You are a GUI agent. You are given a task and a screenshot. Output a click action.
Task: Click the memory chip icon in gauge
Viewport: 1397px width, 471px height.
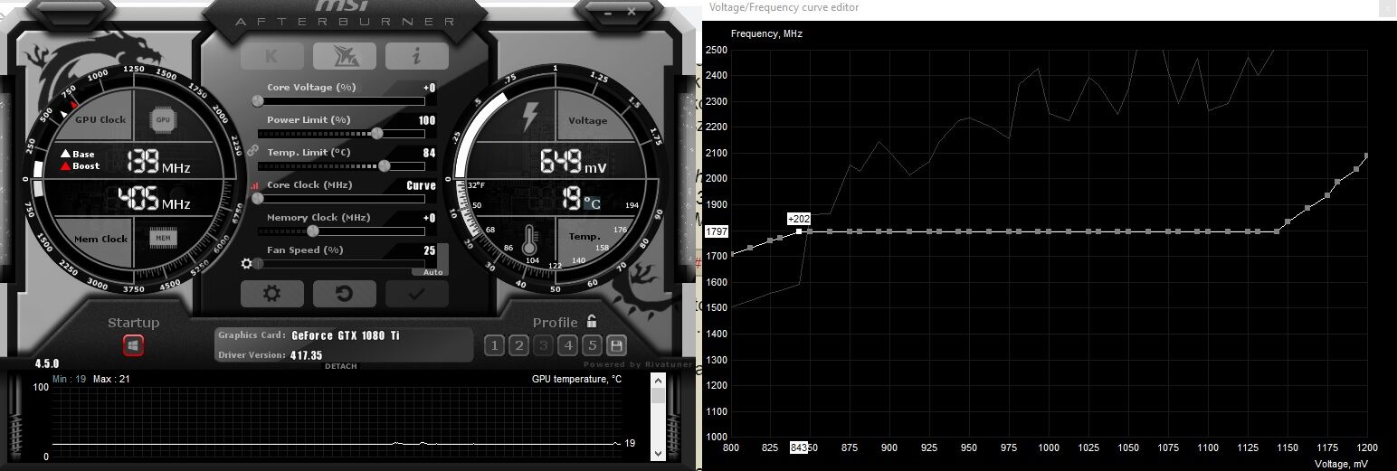click(x=163, y=238)
